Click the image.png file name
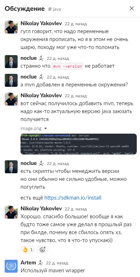 [x=31, y=129]
